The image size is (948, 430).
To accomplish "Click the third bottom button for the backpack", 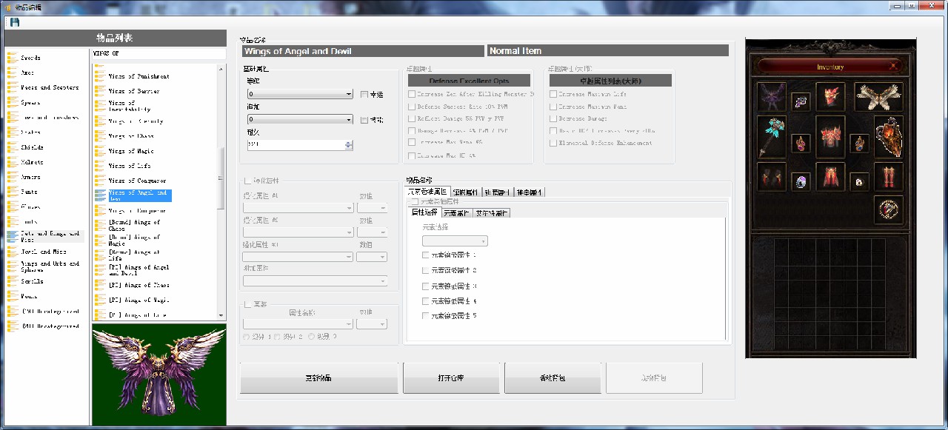I will pos(553,378).
